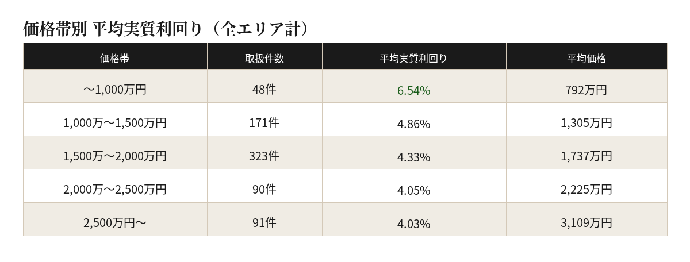Click the 取扱件数 column header
Screen dimensions: 690x262
point(264,58)
